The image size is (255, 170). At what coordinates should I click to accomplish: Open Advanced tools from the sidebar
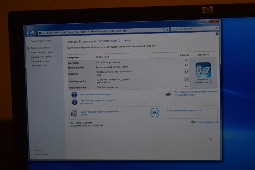(39, 65)
